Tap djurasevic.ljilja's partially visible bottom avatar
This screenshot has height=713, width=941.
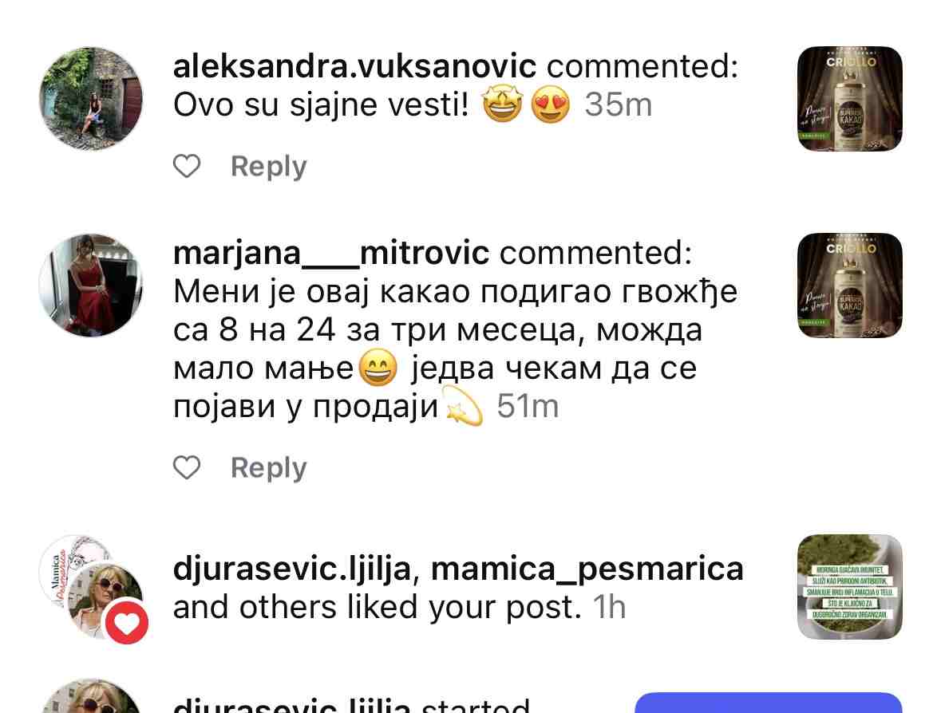coord(91,696)
